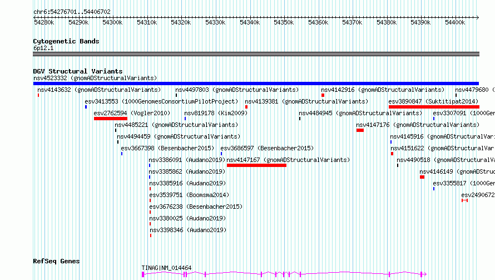Open nsv3386091 Audano2019 label
This screenshot has height=280, width=495.
point(187,160)
